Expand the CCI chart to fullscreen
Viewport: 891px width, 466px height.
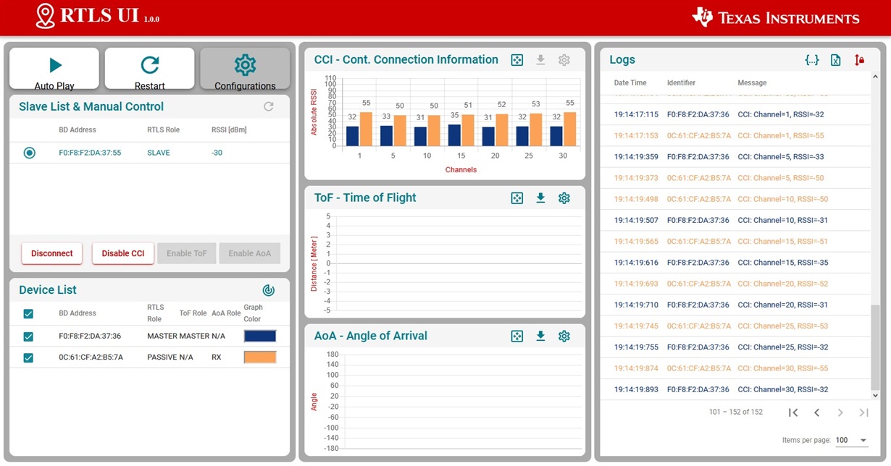click(x=517, y=60)
